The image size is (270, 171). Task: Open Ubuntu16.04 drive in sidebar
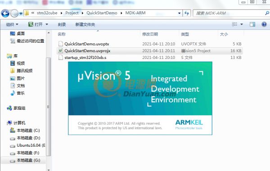tap(28, 145)
